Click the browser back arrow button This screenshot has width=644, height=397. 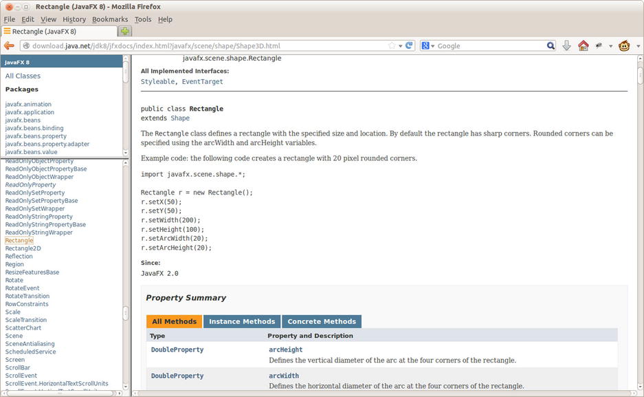point(9,46)
